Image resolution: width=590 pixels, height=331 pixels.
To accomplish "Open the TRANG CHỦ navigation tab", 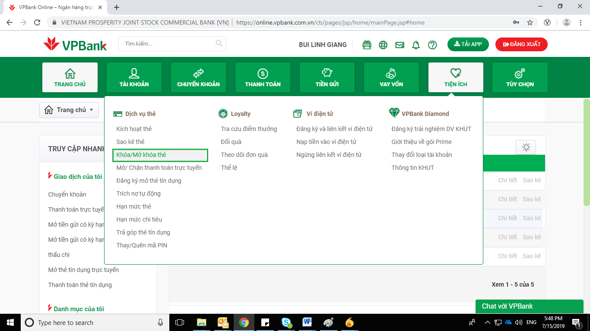I will [x=70, y=78].
